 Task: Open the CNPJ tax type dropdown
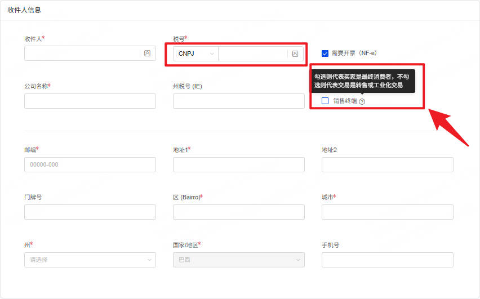[x=195, y=54]
